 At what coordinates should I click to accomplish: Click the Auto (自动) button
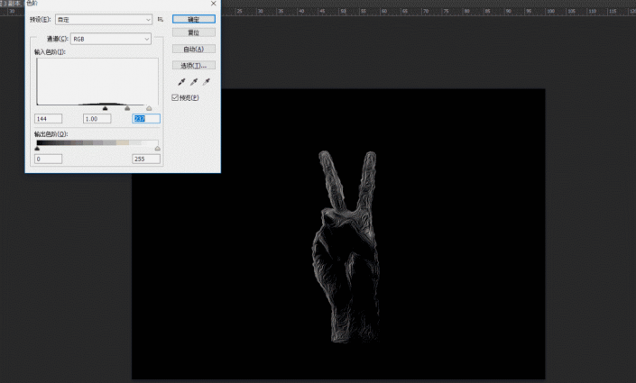[193, 49]
